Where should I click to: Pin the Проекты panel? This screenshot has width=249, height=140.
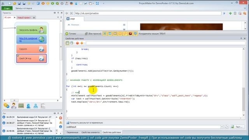[x=58, y=13]
